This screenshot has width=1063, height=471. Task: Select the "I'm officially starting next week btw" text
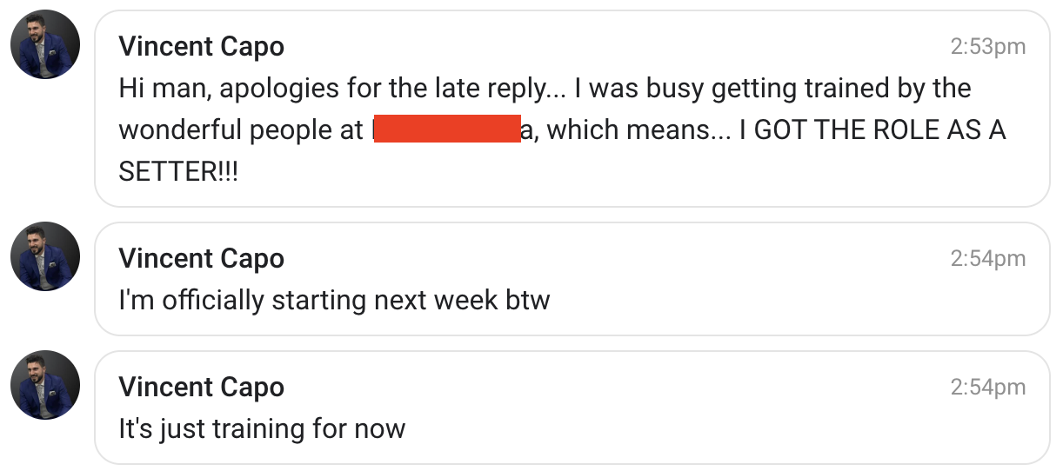[x=334, y=301]
